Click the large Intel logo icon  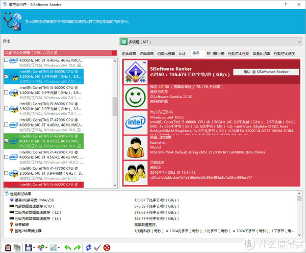136,122
